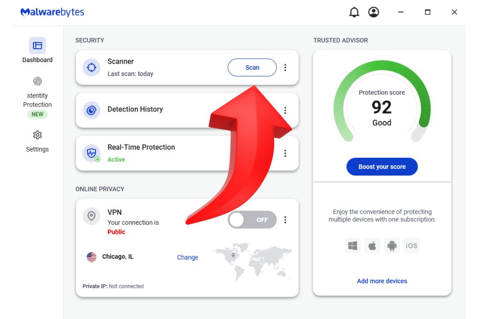The height and width of the screenshot is (319, 478).
Task: Open Real-Time Protection three-dot menu
Action: pyautogui.click(x=285, y=153)
